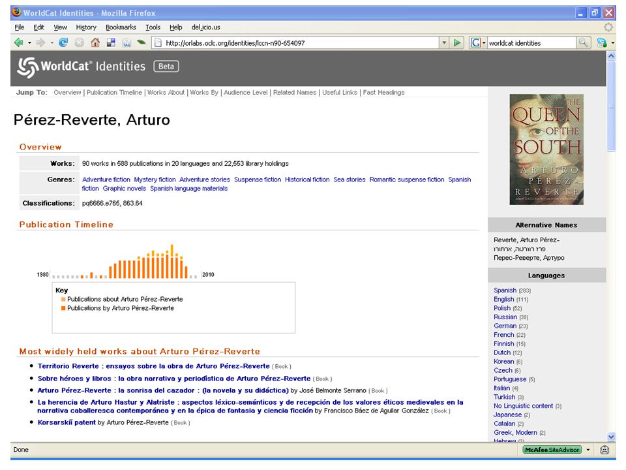Click the search magnifier icon

pos(583,42)
